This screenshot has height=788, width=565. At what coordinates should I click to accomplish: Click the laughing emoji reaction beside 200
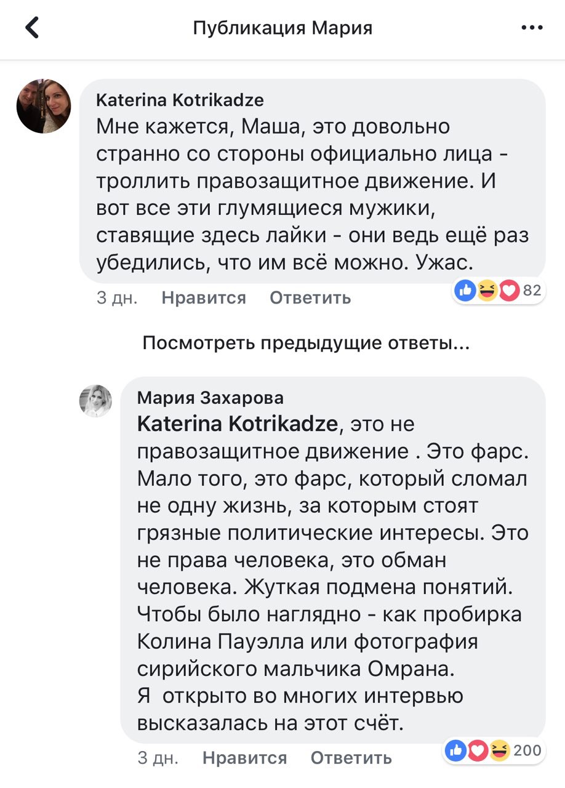[x=499, y=750]
